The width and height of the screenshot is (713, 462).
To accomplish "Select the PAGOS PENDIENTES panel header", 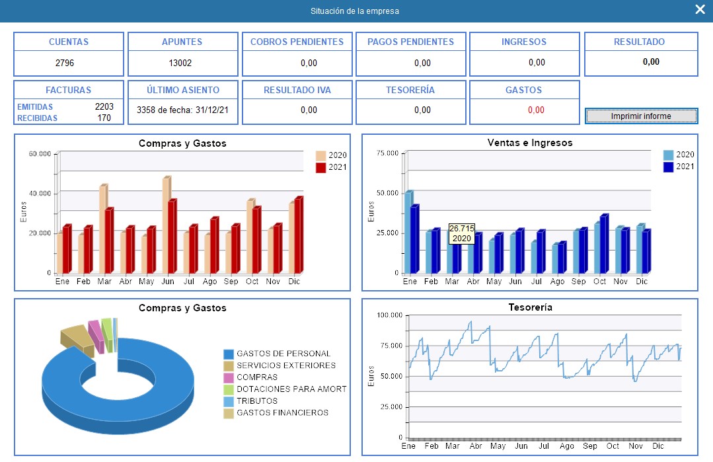I will coord(410,42).
